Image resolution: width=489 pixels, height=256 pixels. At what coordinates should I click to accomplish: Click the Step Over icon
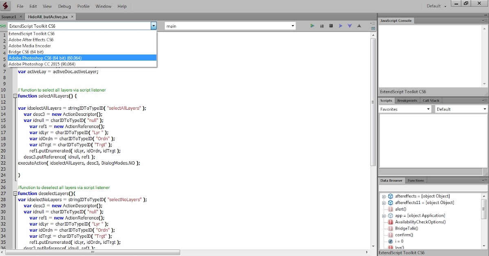pos(341,26)
